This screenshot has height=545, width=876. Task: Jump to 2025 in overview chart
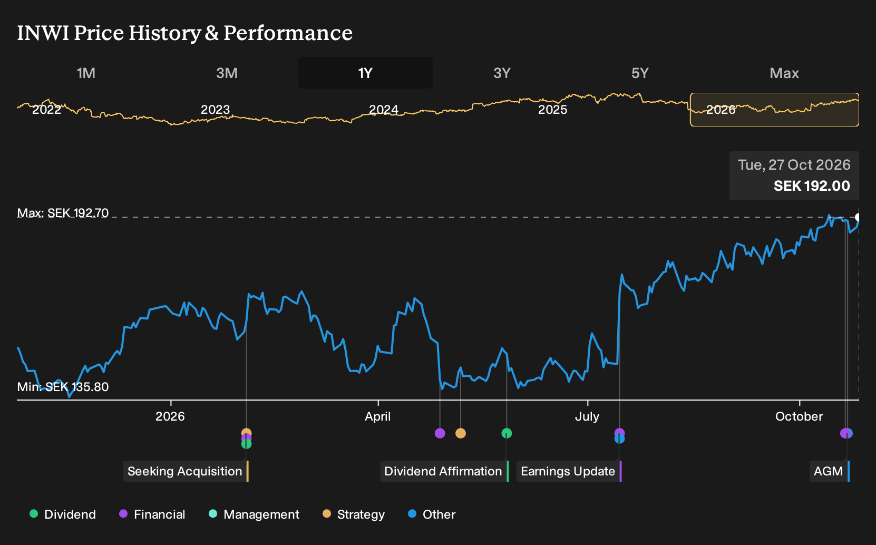[552, 110]
